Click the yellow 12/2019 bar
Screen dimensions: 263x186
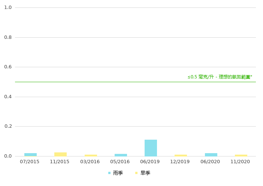tap(181, 155)
